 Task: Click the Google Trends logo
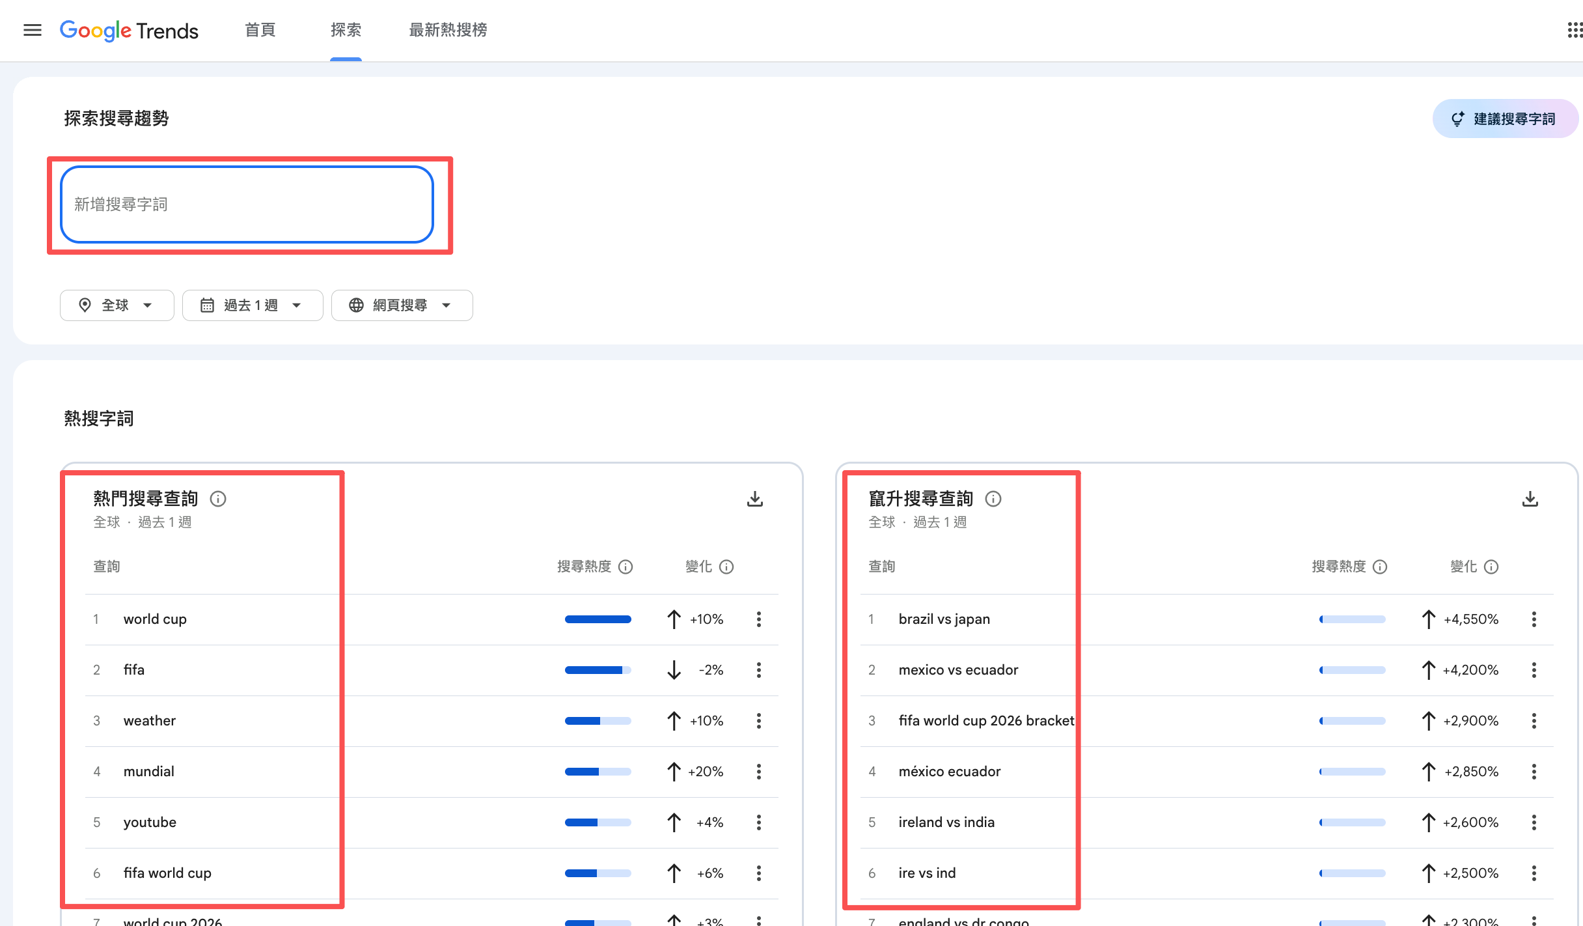pyautogui.click(x=129, y=31)
